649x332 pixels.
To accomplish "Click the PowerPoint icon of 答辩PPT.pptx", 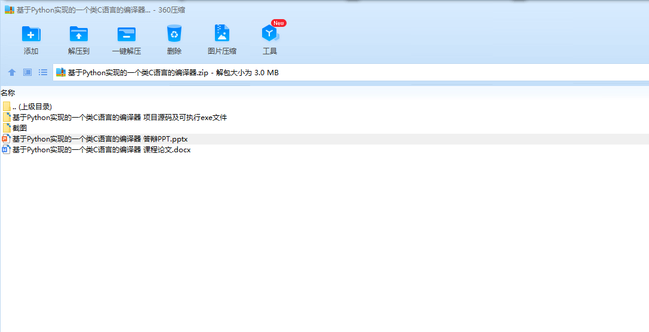I will click(x=6, y=139).
